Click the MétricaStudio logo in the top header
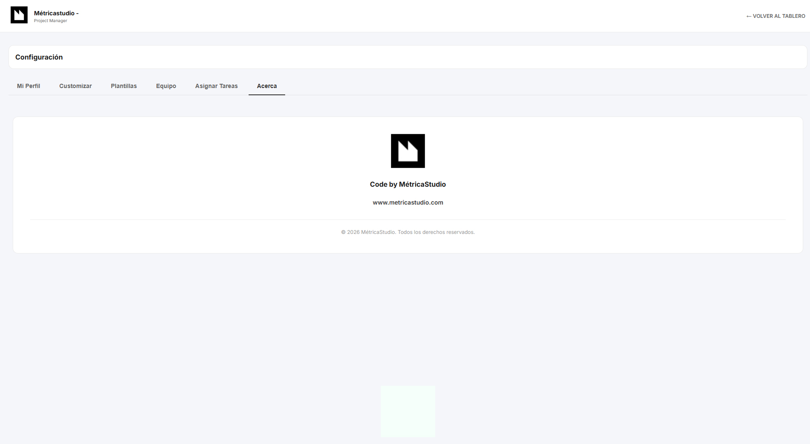This screenshot has height=444, width=810. pos(19,15)
